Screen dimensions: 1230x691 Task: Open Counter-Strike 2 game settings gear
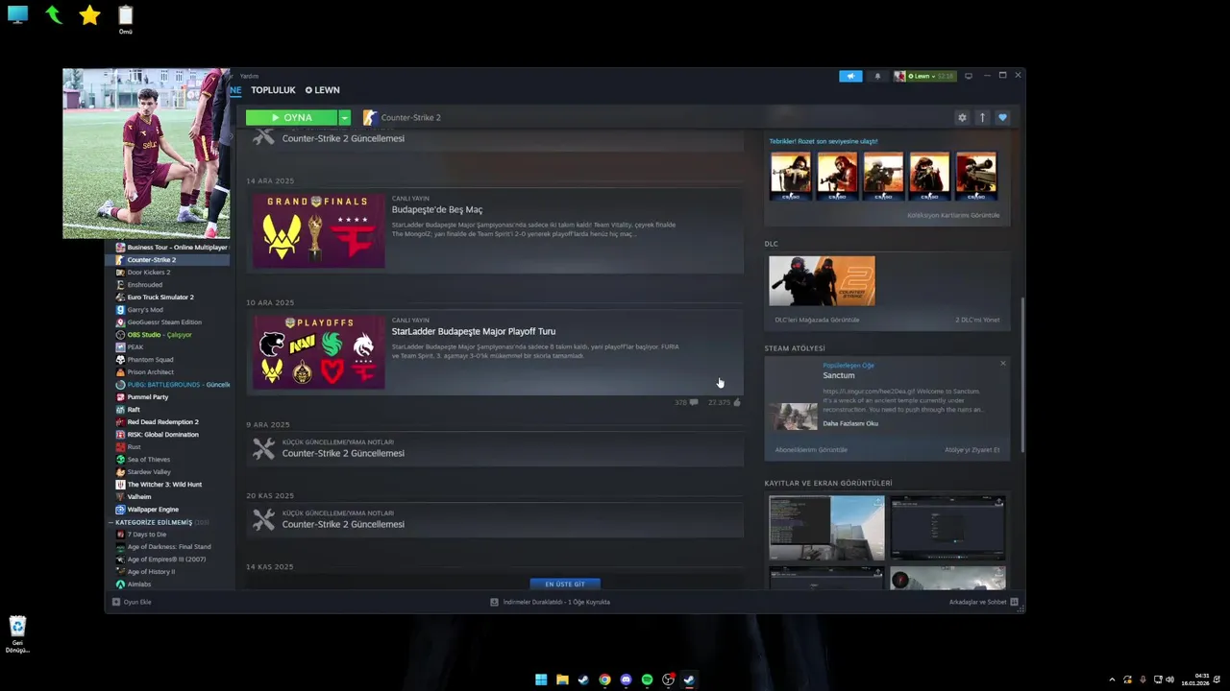(962, 117)
